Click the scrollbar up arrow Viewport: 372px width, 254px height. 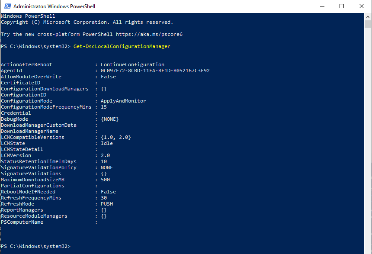[x=368, y=16]
